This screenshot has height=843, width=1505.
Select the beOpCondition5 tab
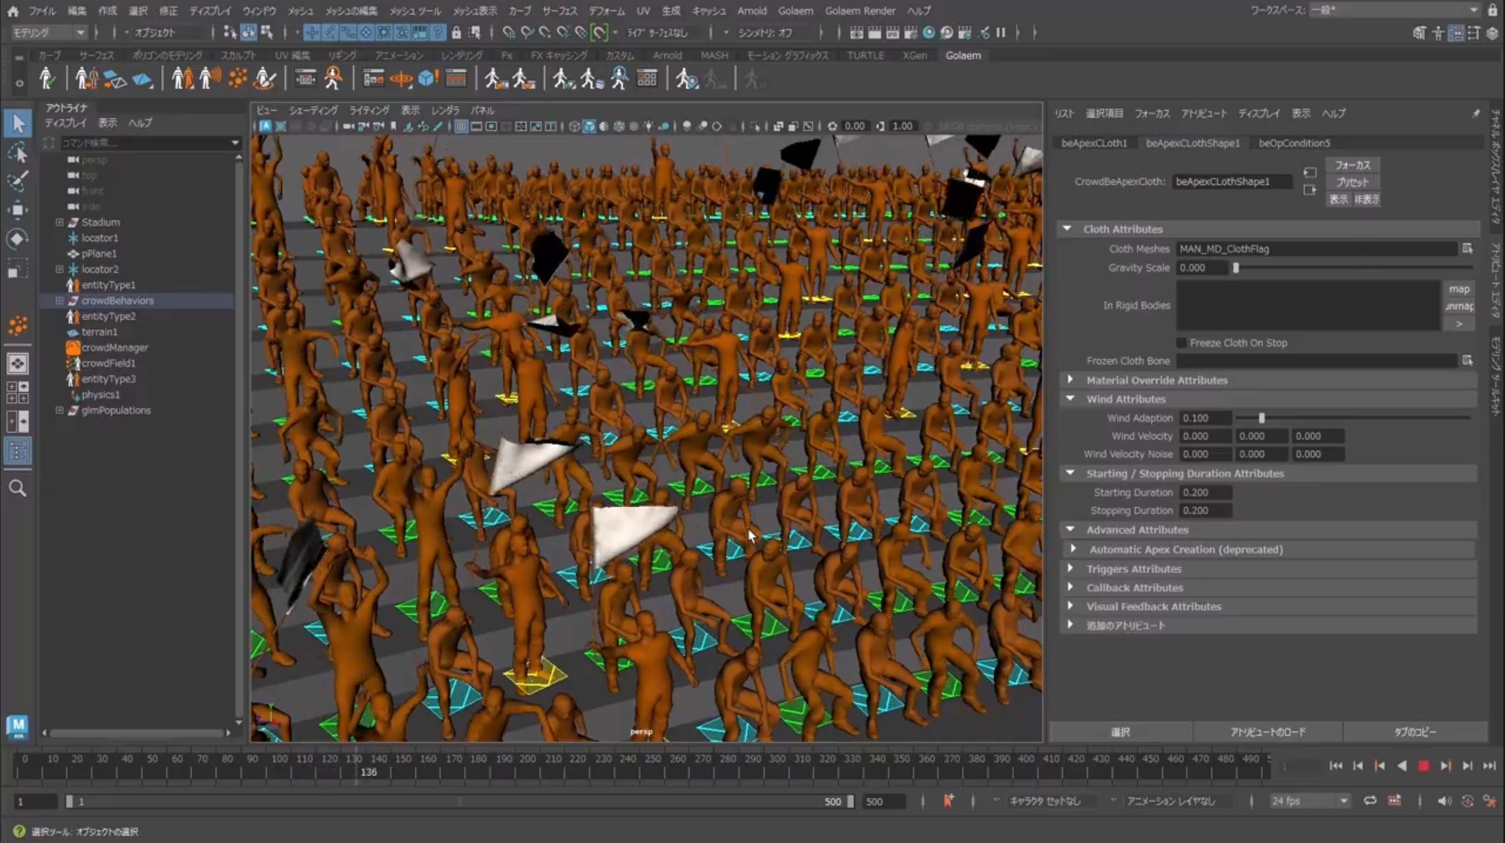(x=1294, y=143)
